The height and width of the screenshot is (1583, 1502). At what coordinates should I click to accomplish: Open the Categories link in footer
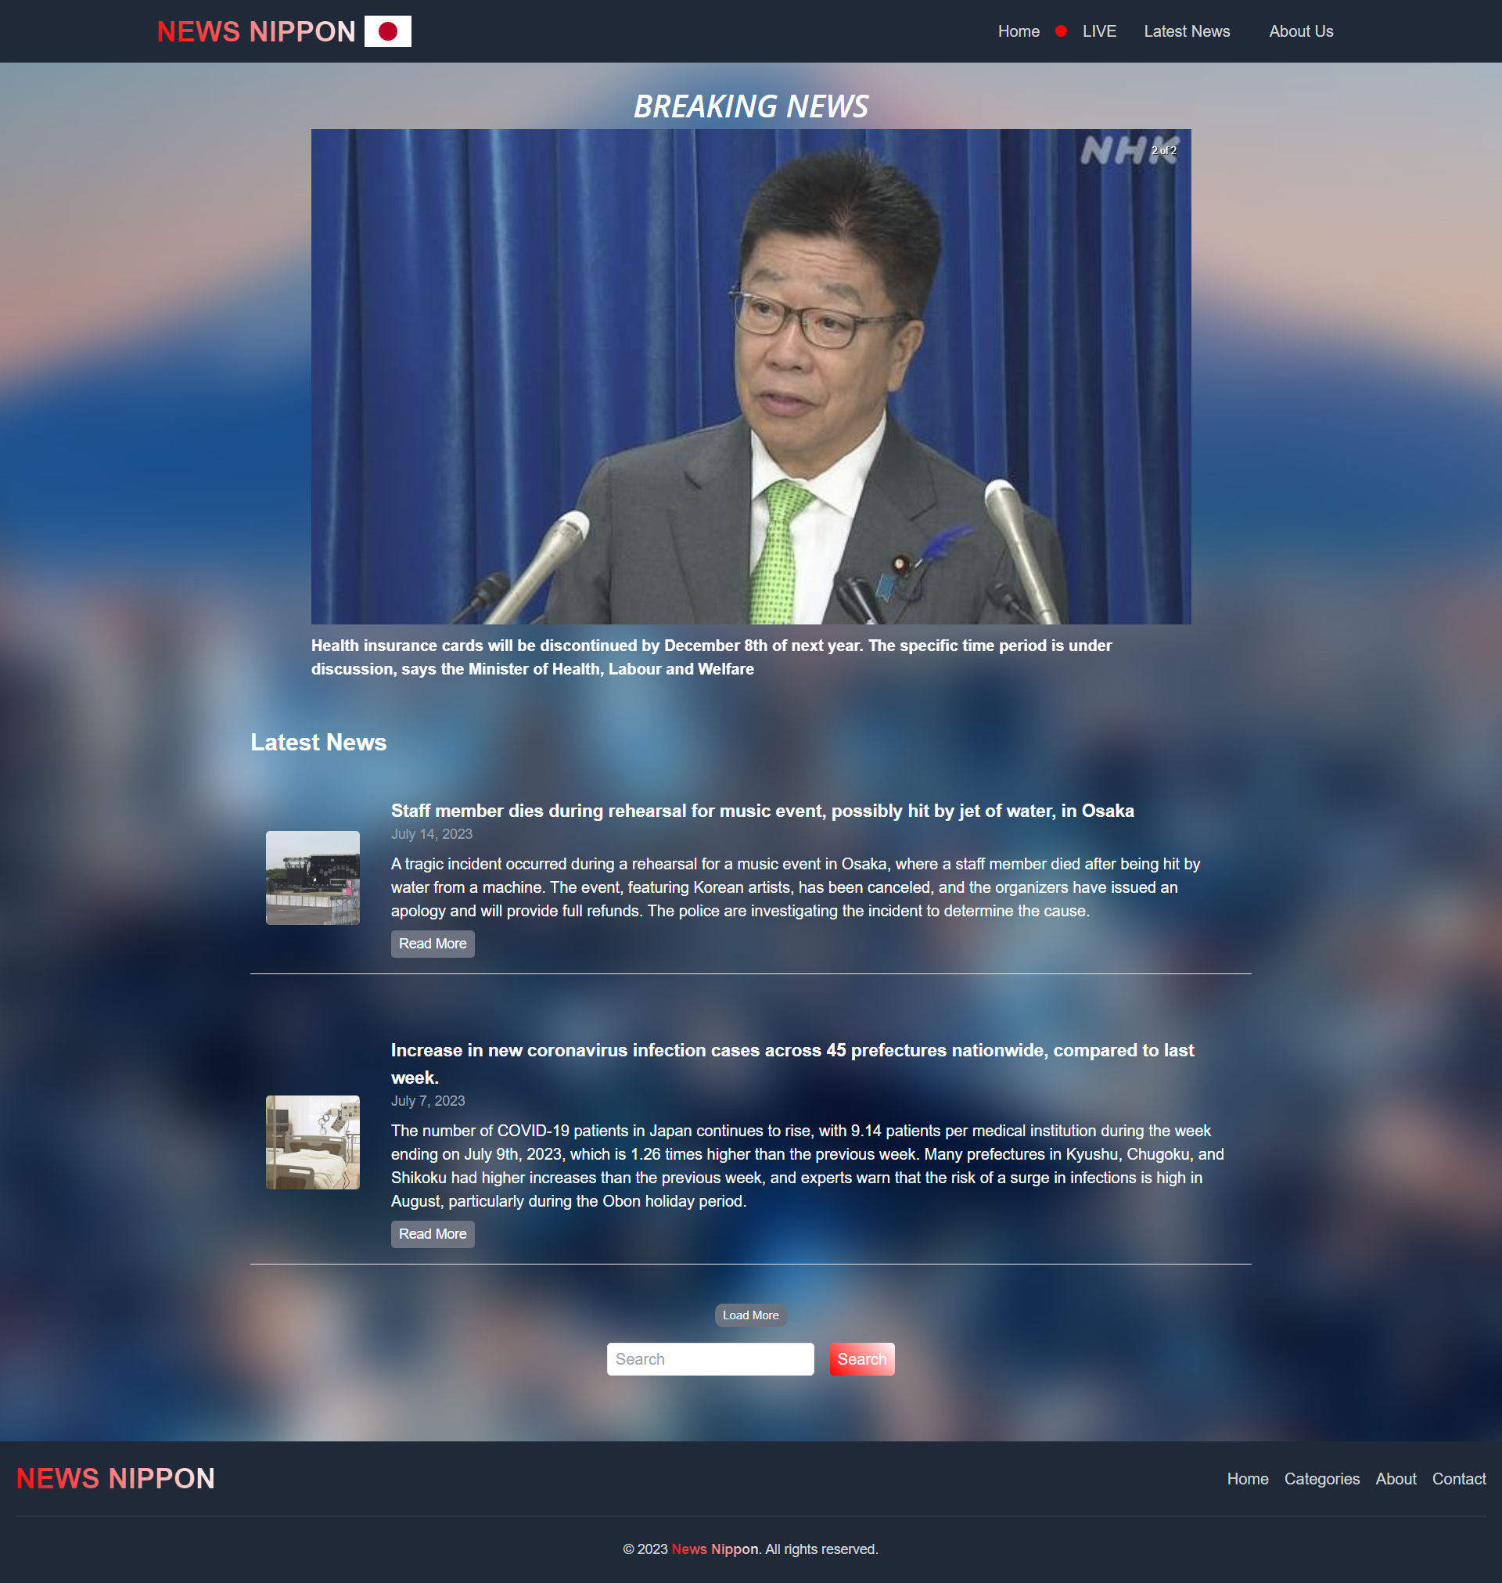click(x=1322, y=1479)
